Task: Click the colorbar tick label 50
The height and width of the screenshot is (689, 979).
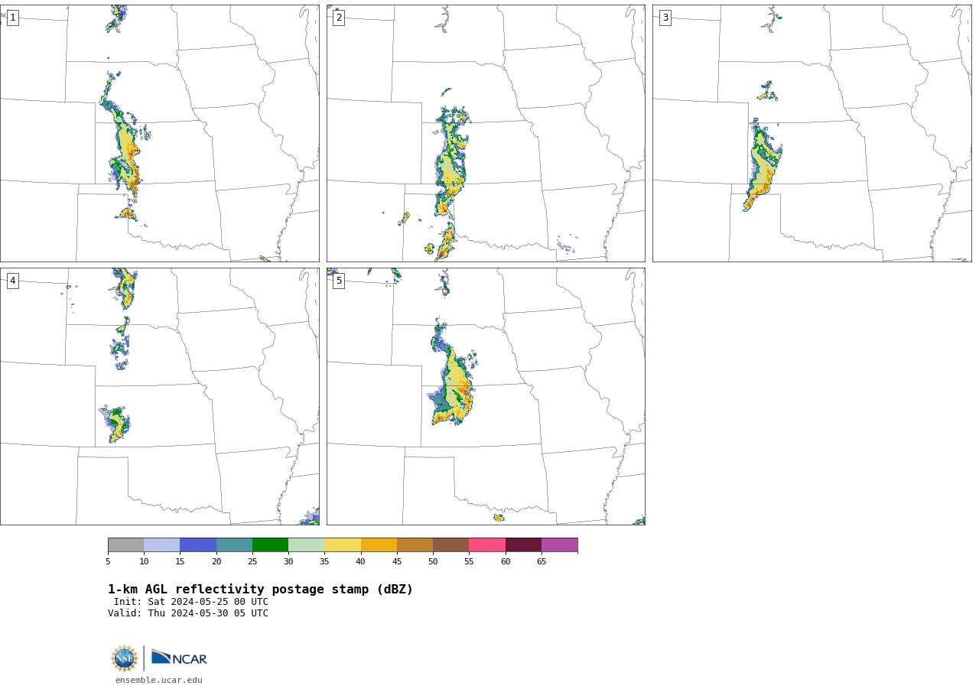Action: click(433, 562)
